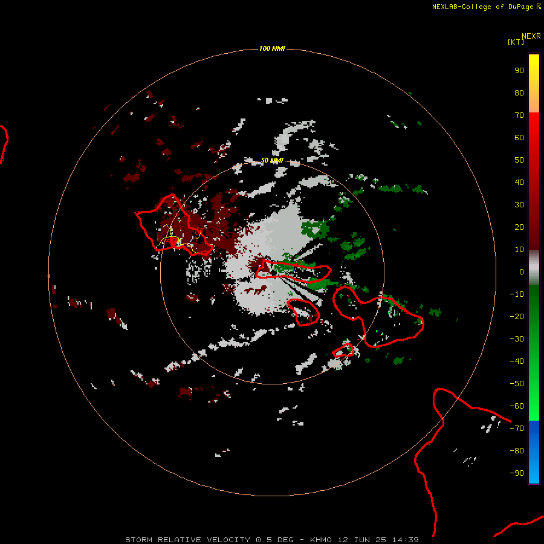Click the 40 value on velocity scale
544x544 pixels.
click(519, 182)
